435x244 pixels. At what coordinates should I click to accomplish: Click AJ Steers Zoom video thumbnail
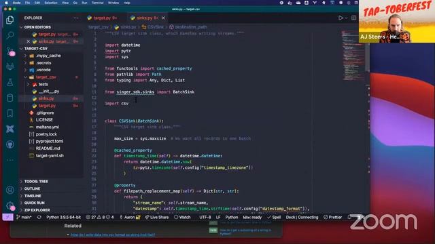397,21
